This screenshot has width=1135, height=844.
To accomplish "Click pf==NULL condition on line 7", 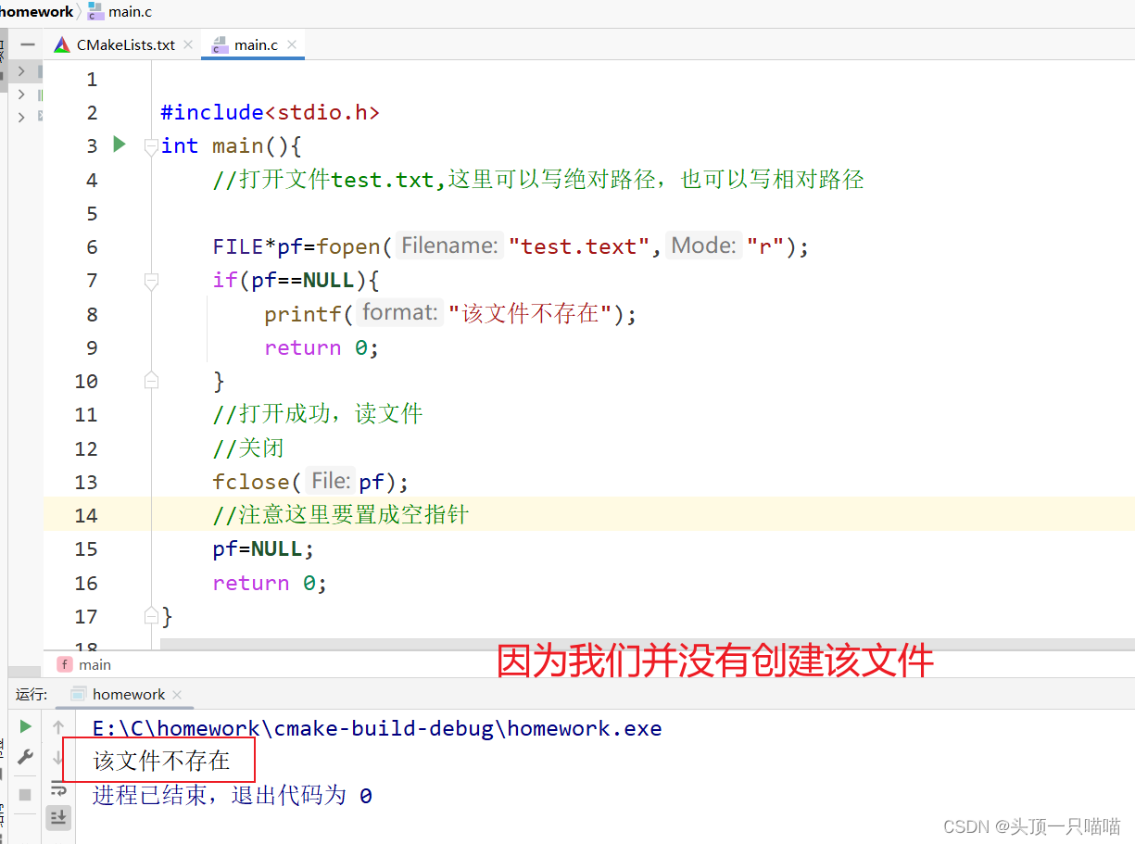I will pos(303,280).
